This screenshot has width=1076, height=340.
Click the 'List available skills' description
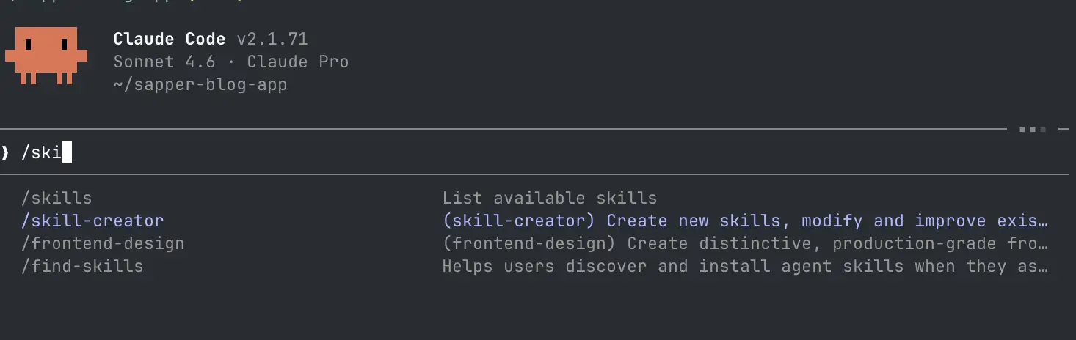click(x=550, y=198)
